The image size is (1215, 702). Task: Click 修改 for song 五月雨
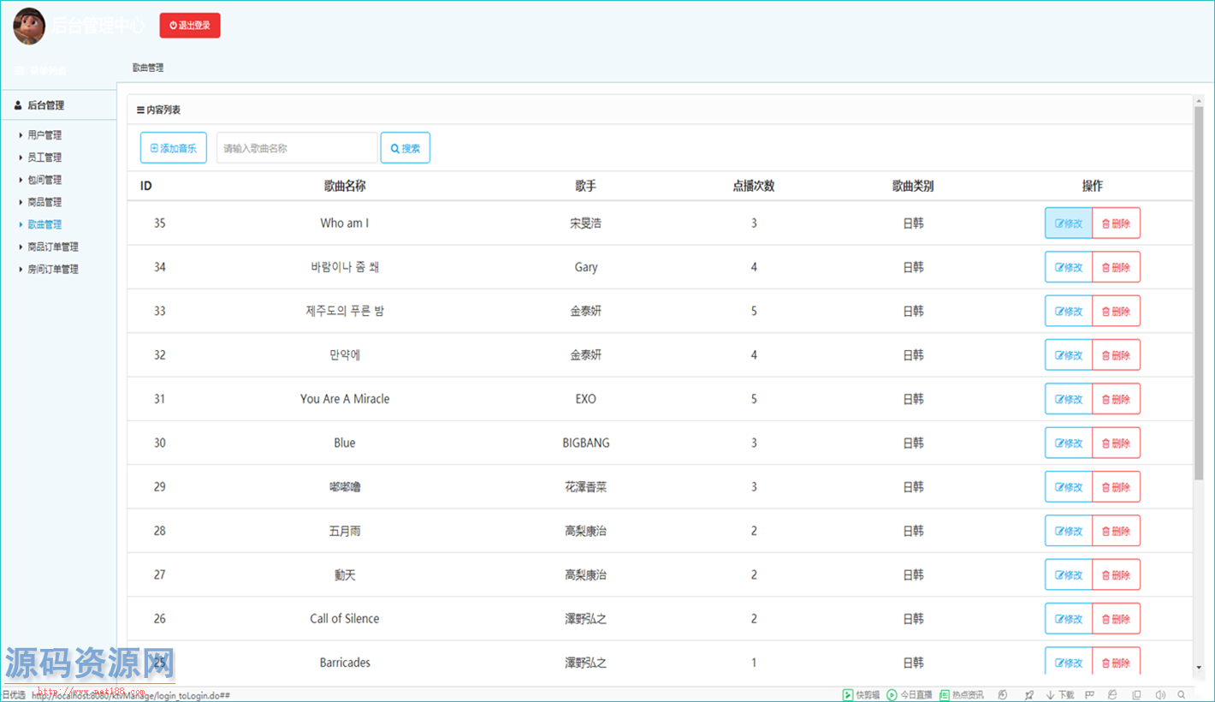(1069, 531)
